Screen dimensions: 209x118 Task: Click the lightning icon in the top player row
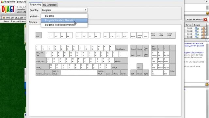pos(203,28)
